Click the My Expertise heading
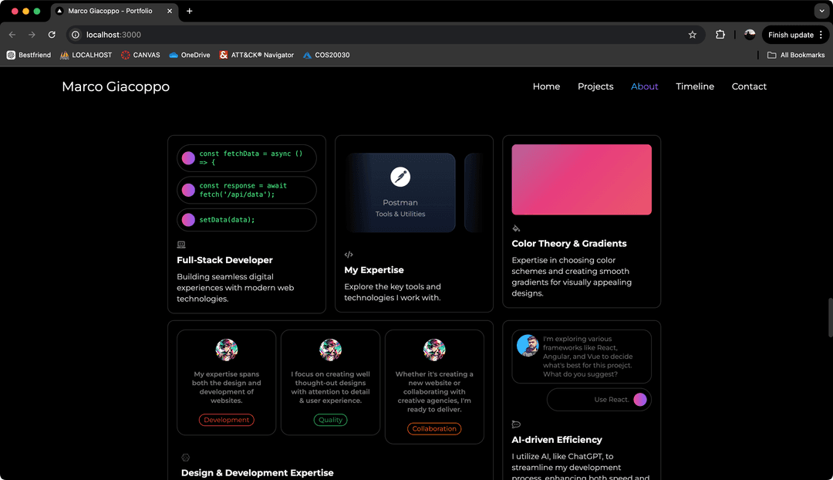The width and height of the screenshot is (833, 480). pyautogui.click(x=373, y=270)
